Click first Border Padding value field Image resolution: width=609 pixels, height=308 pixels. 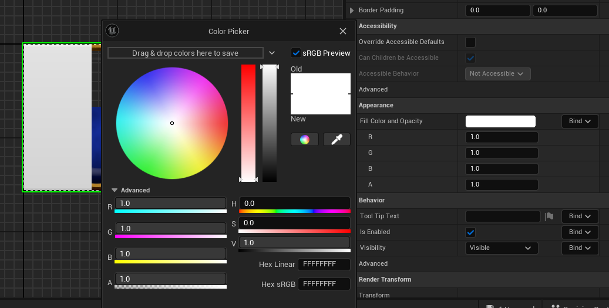pos(497,11)
